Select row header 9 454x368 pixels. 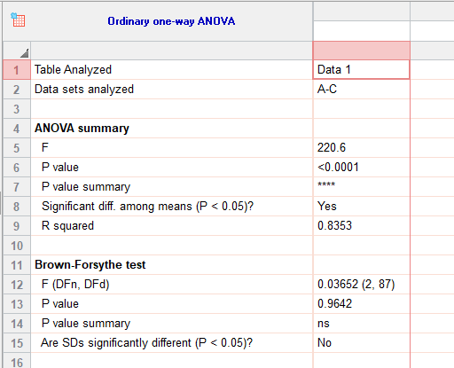17,226
